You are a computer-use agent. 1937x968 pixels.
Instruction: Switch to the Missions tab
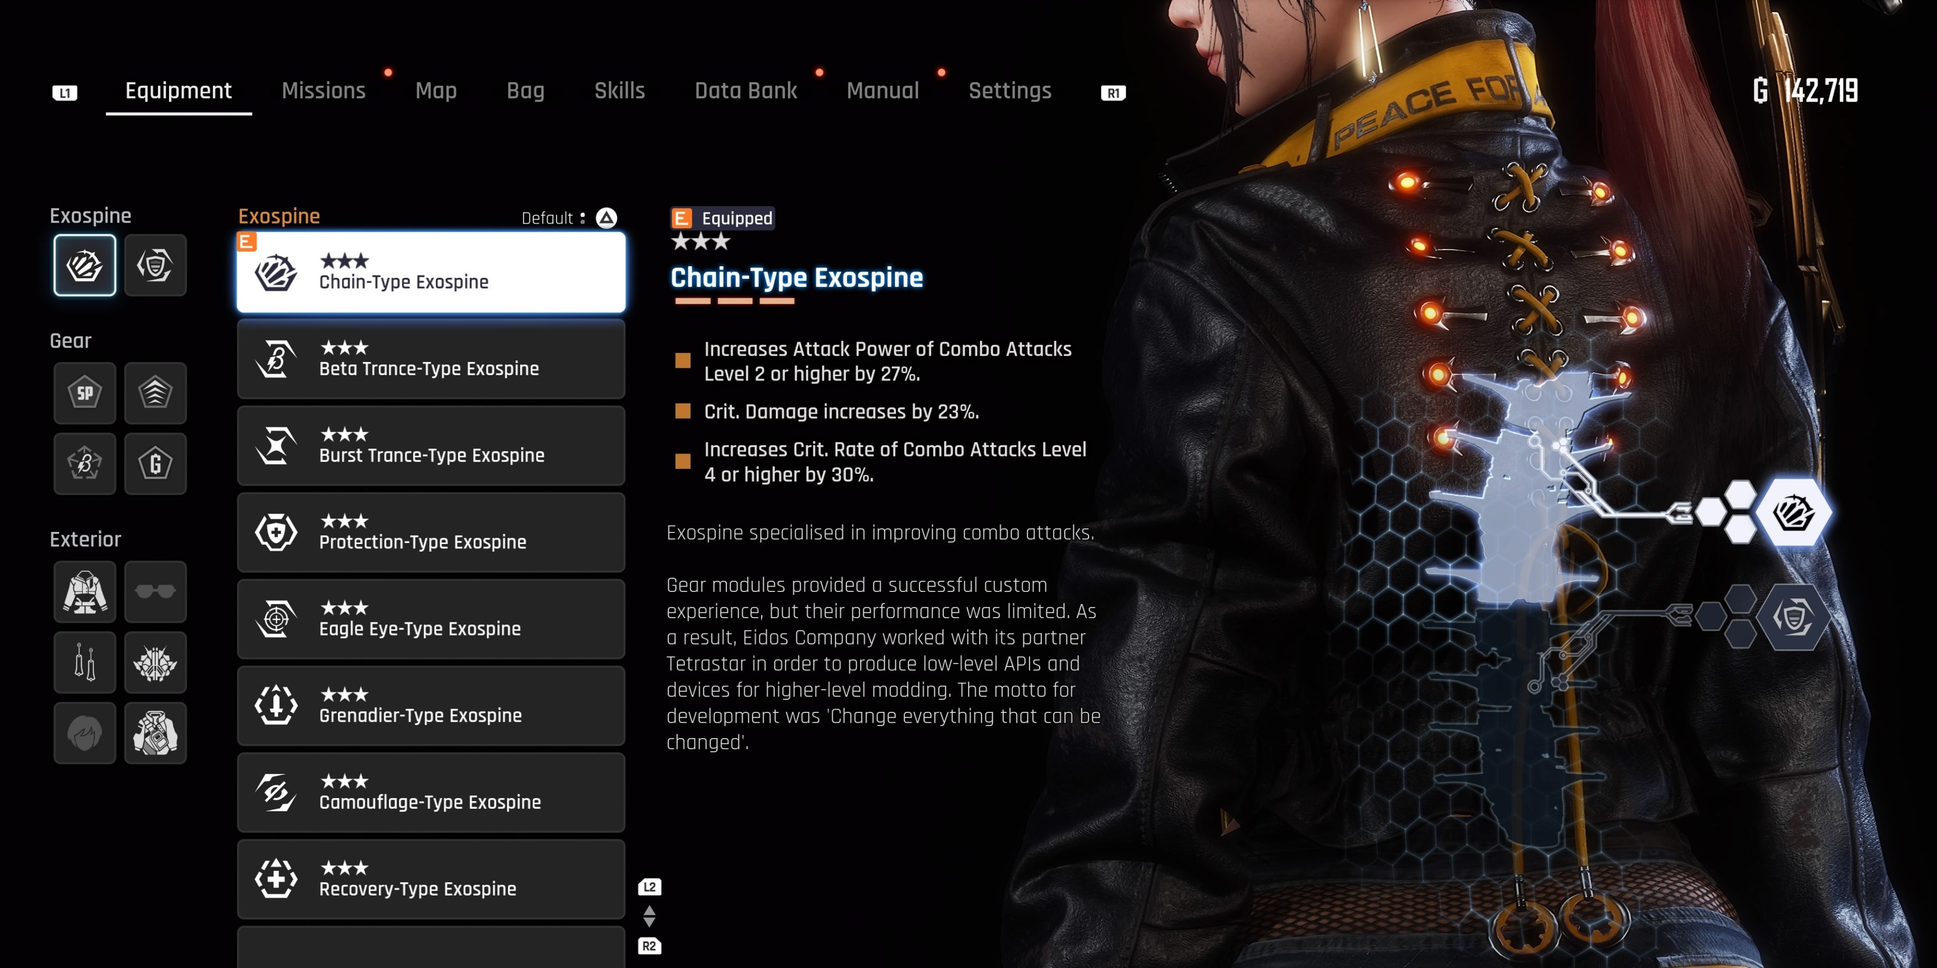point(323,91)
